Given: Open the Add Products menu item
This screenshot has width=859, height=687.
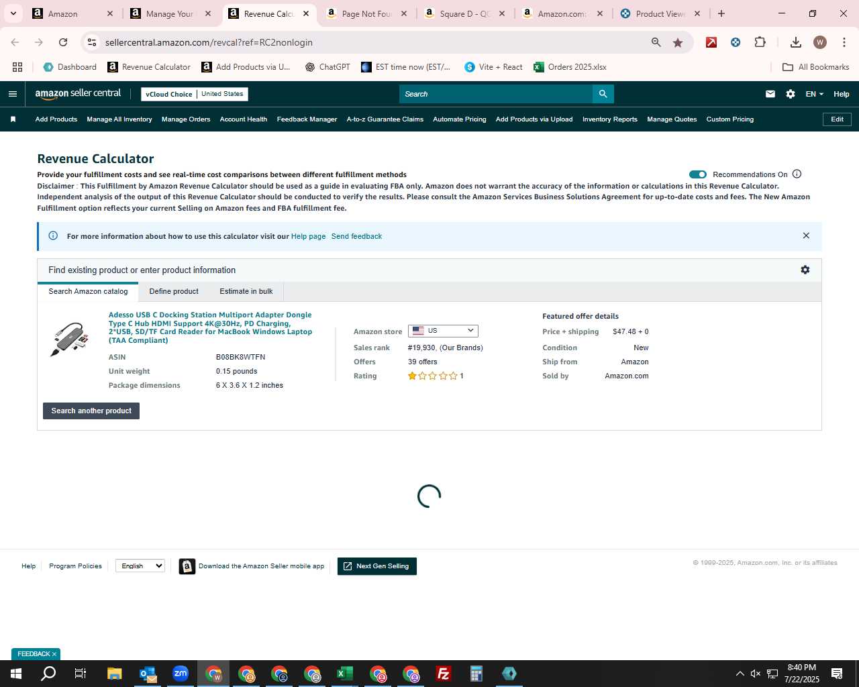Looking at the screenshot, I should pos(56,119).
